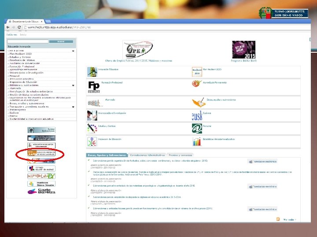The image size is (317, 237).
Task: Open the orange RSS feed icon
Action: click(x=278, y=219)
